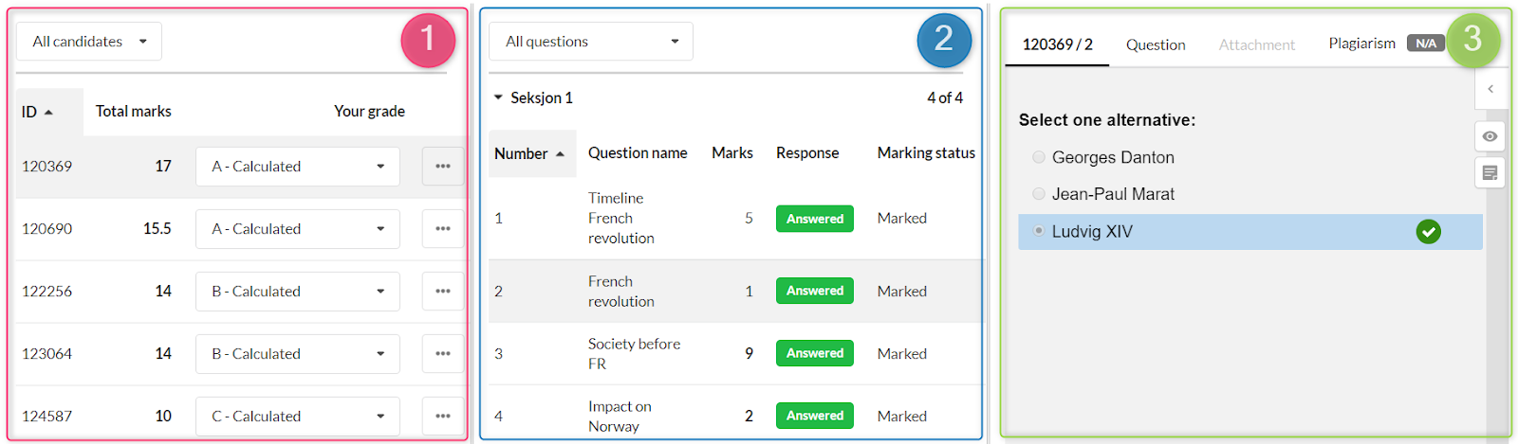Open the All candidates dropdown
1518x444 pixels.
click(89, 42)
